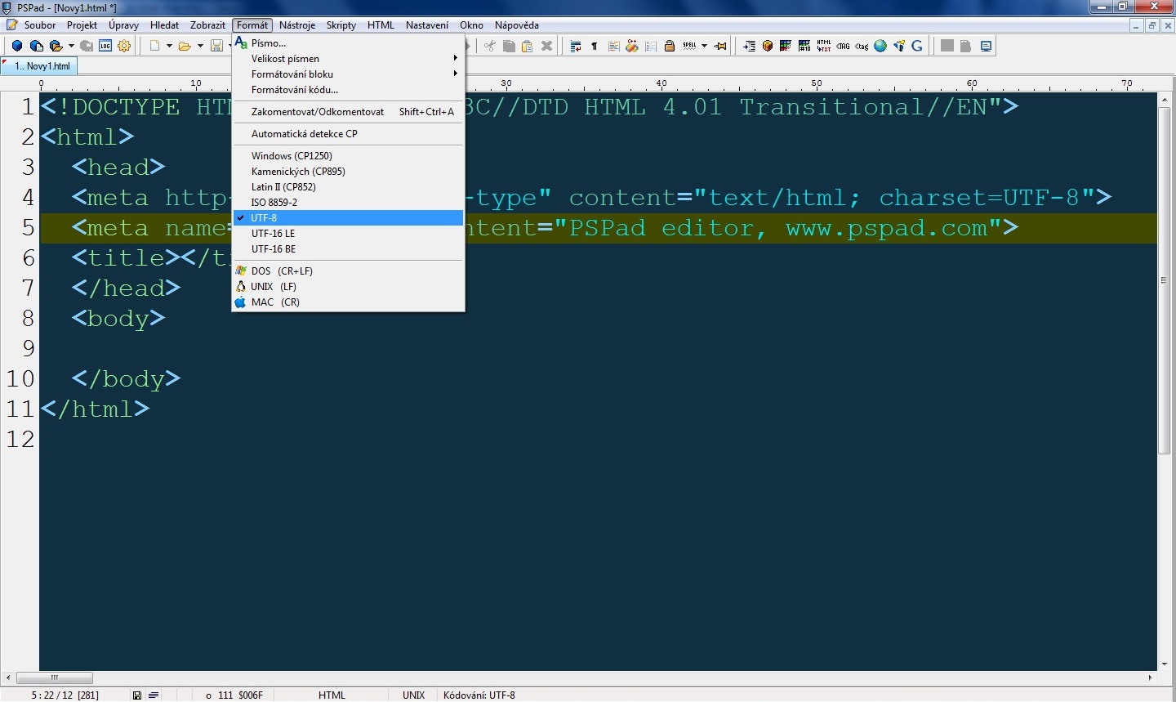Click the horizontal scrollbar thumb
The width and height of the screenshot is (1176, 702).
[55, 677]
